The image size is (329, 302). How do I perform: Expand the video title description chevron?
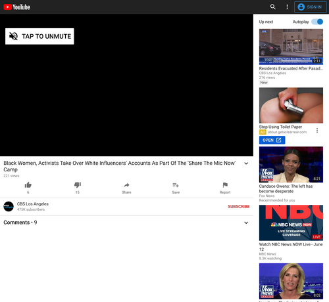[246, 163]
